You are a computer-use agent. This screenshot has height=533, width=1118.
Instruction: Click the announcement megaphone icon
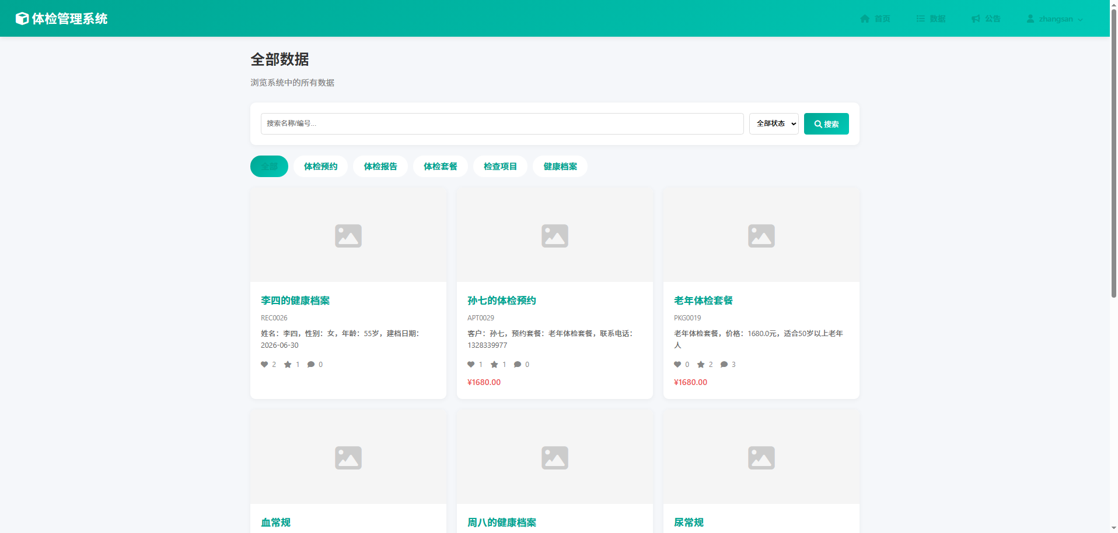[976, 19]
